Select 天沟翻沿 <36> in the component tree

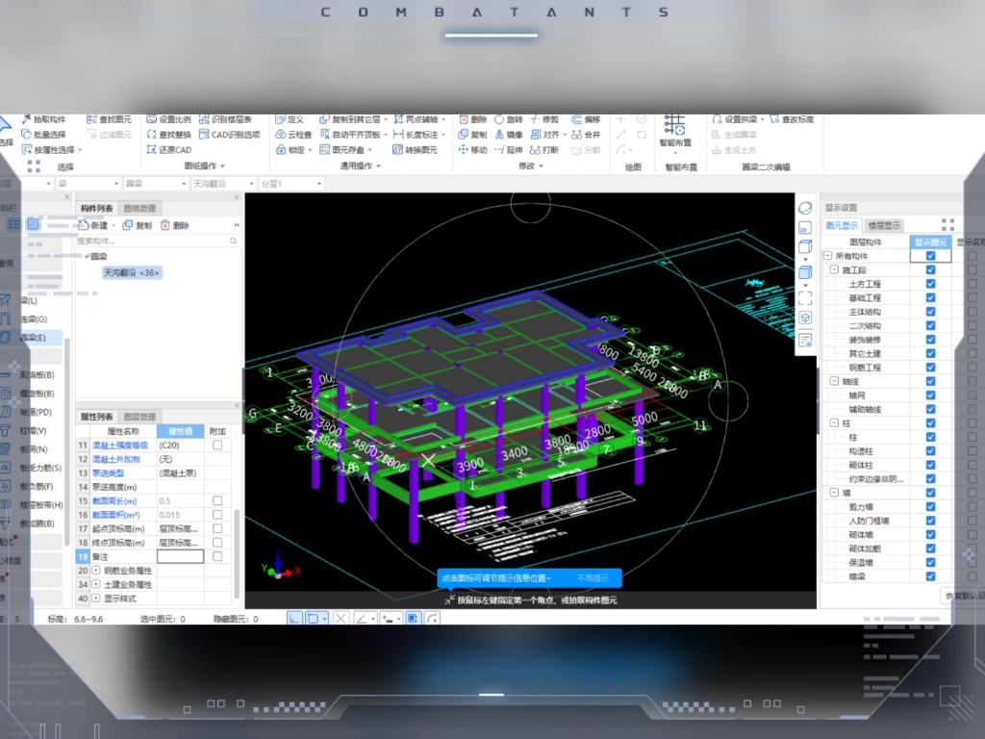131,272
